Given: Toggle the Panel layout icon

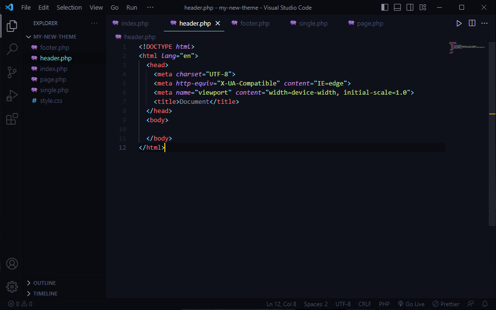Looking at the screenshot, I should point(397,7).
